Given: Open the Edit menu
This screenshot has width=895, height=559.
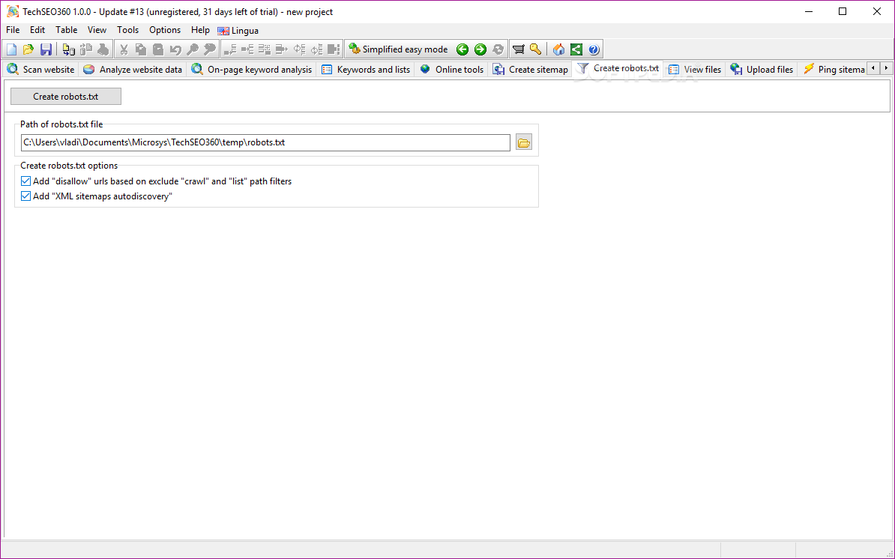Looking at the screenshot, I should (x=37, y=30).
